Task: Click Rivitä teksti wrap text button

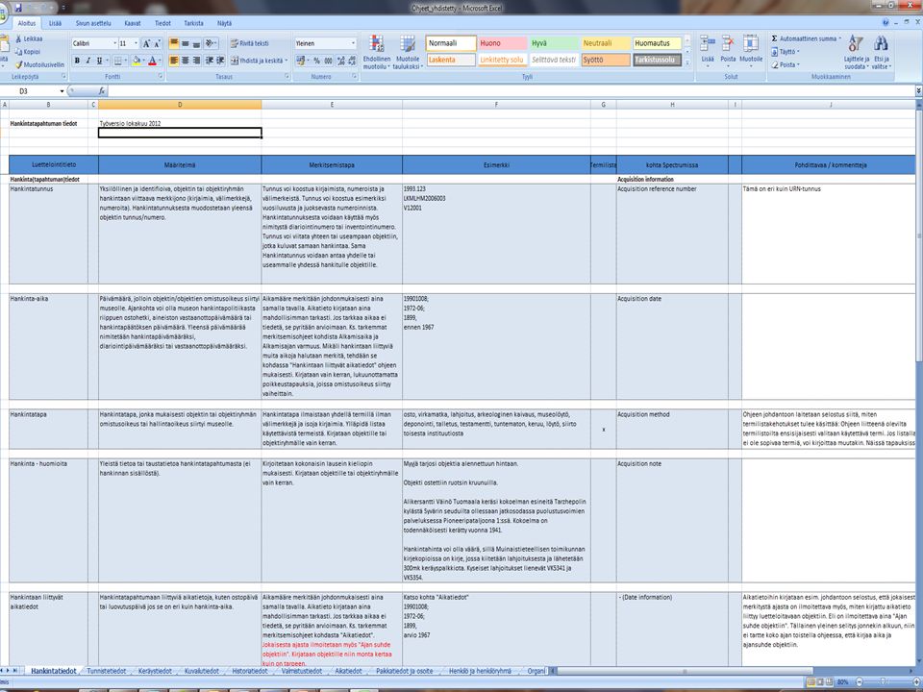Action: click(250, 43)
